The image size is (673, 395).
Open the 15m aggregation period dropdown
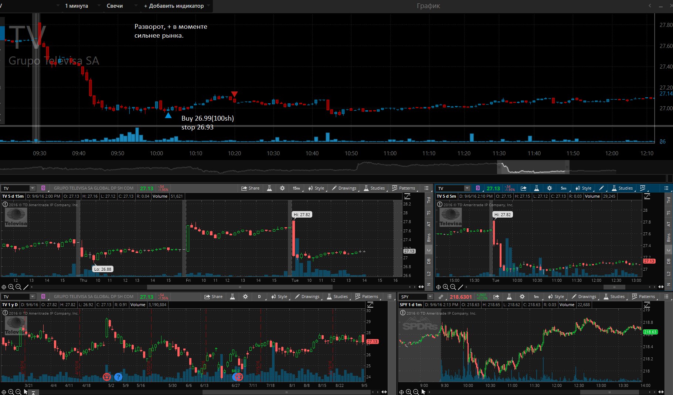click(297, 188)
